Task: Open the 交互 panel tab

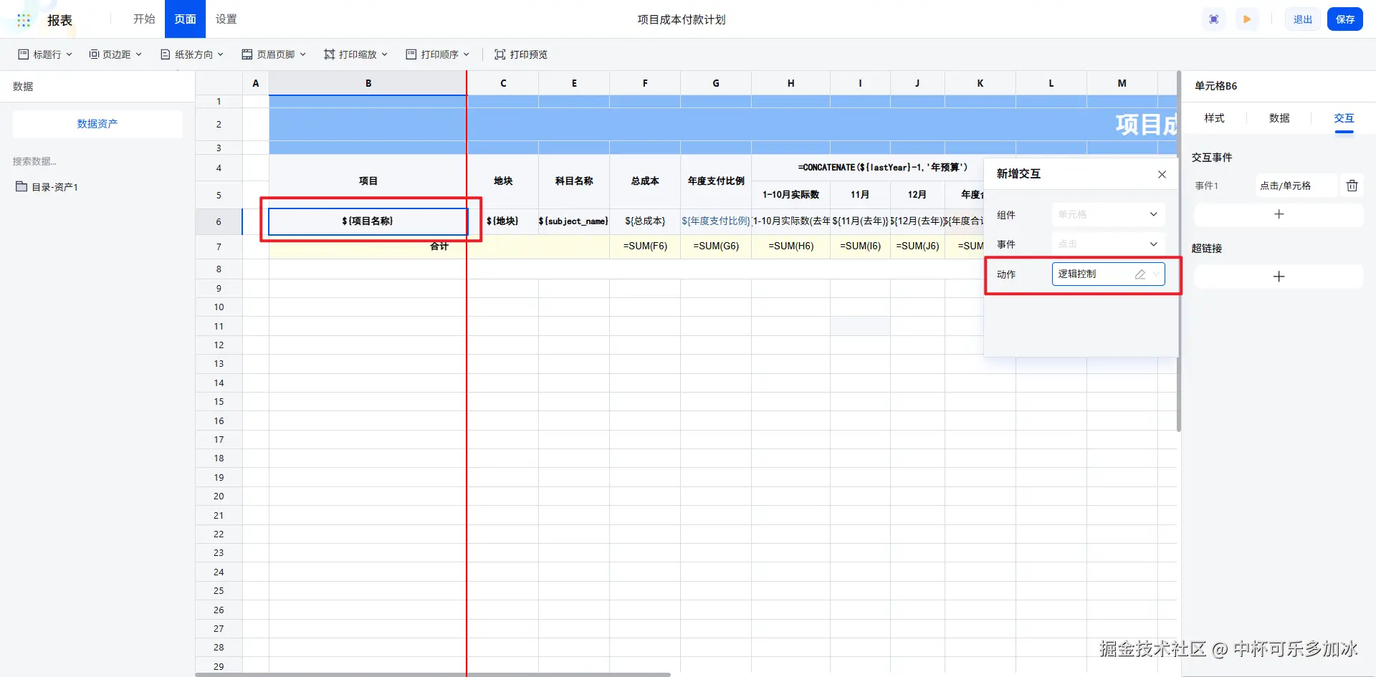Action: coord(1344,118)
